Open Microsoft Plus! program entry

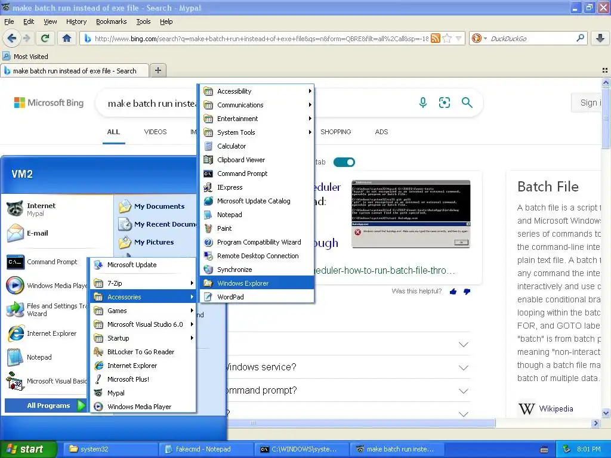143,379
